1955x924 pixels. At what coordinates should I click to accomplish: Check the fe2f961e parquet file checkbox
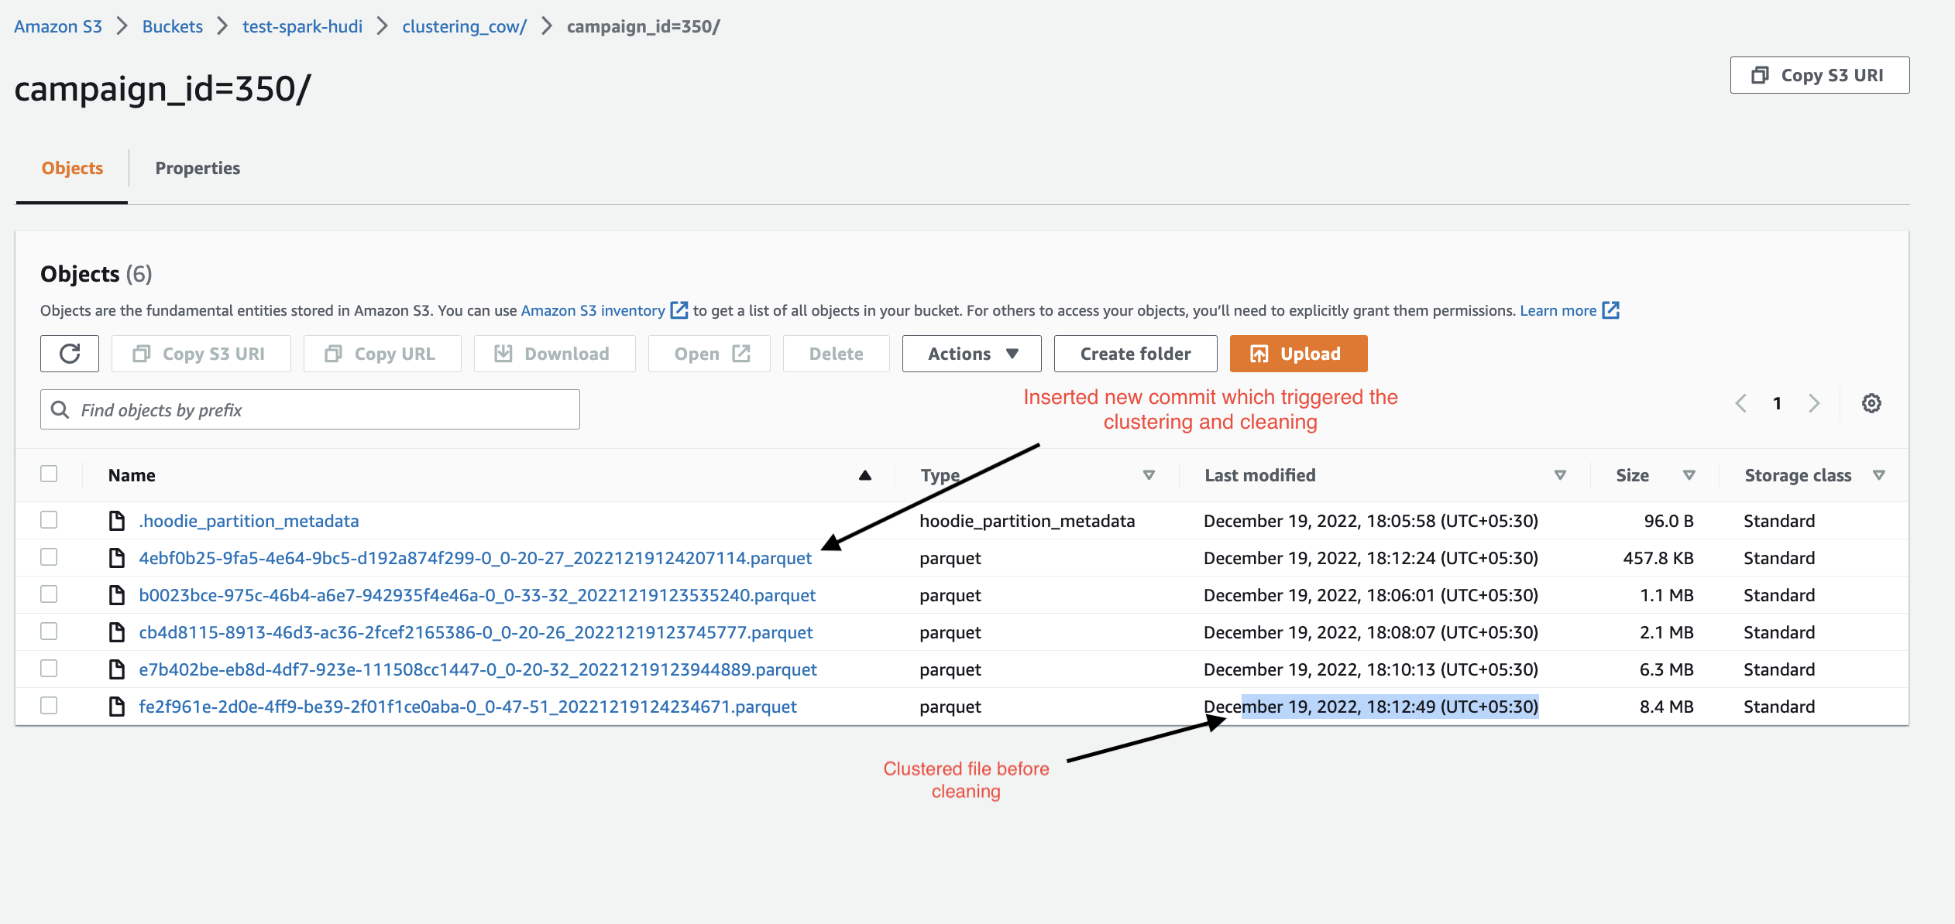point(49,706)
